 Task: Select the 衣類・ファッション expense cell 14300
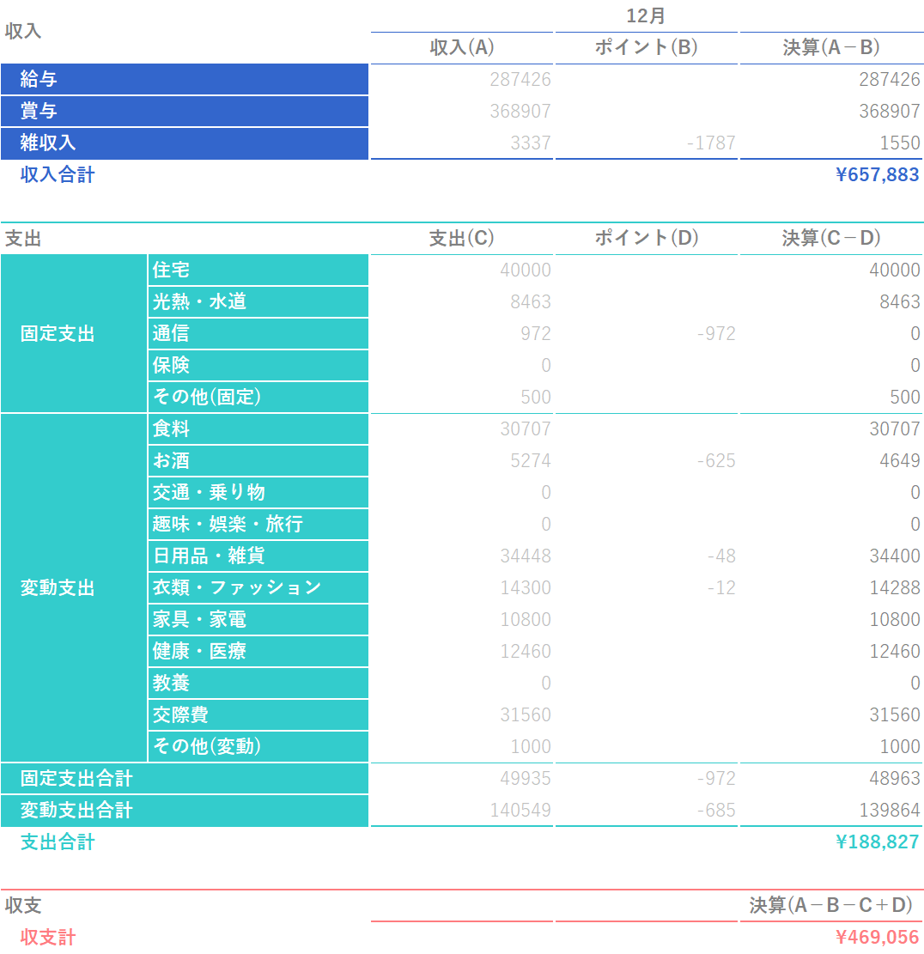pos(525,588)
